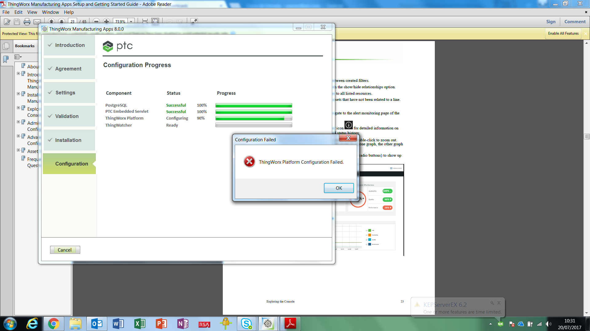Select the Installation step in installer sidebar
The height and width of the screenshot is (331, 590).
click(69, 140)
